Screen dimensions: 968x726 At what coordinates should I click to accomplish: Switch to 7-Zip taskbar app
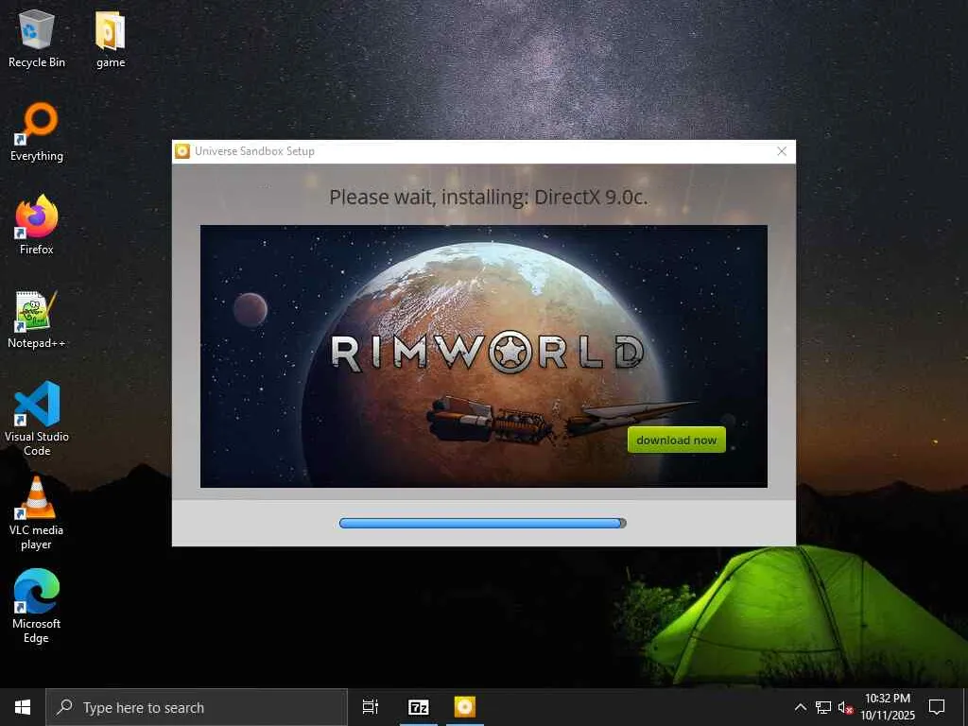pyautogui.click(x=419, y=707)
